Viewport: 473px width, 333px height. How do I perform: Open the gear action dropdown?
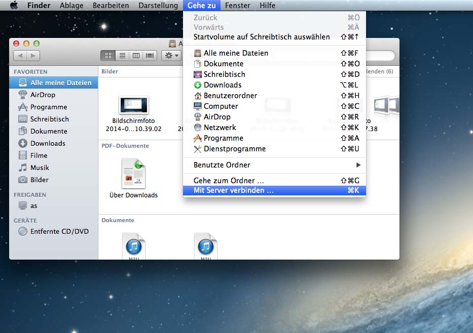[171, 56]
